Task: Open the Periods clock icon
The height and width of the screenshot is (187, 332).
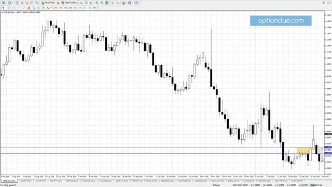Action: (x=130, y=3)
